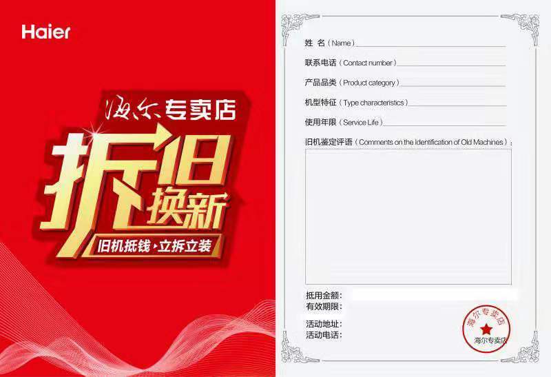The image size is (551, 377).
Task: Click the Service Life input line
Action: 444,123
